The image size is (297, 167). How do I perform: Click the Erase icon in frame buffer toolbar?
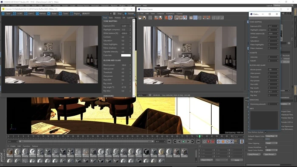pyautogui.click(x=49, y=14)
